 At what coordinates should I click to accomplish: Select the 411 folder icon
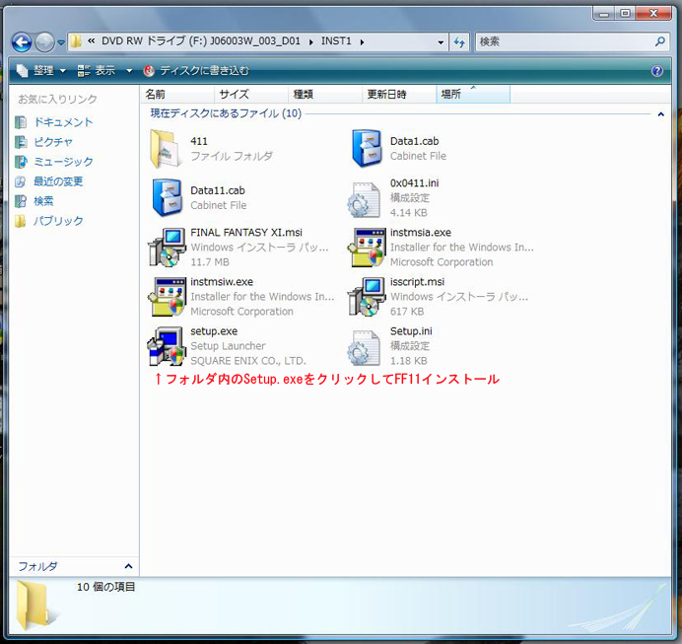(x=166, y=149)
